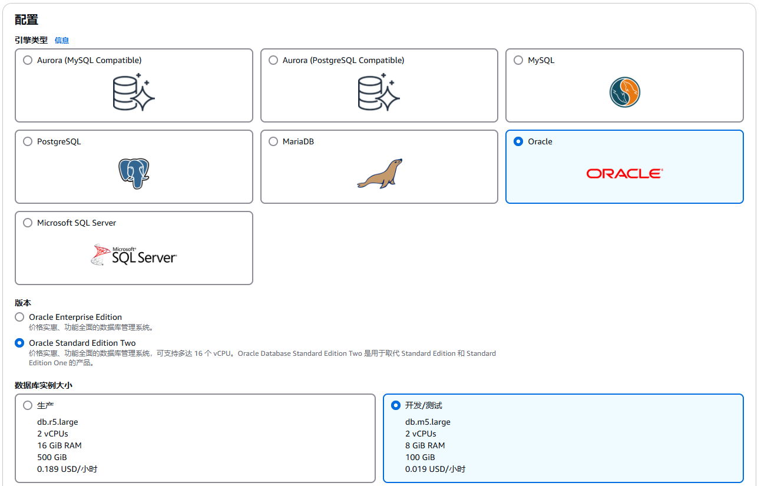Viewport: 761px width, 486px height.
Task: Click the Aurora (MySQL Compatible) label text
Action: (x=90, y=60)
